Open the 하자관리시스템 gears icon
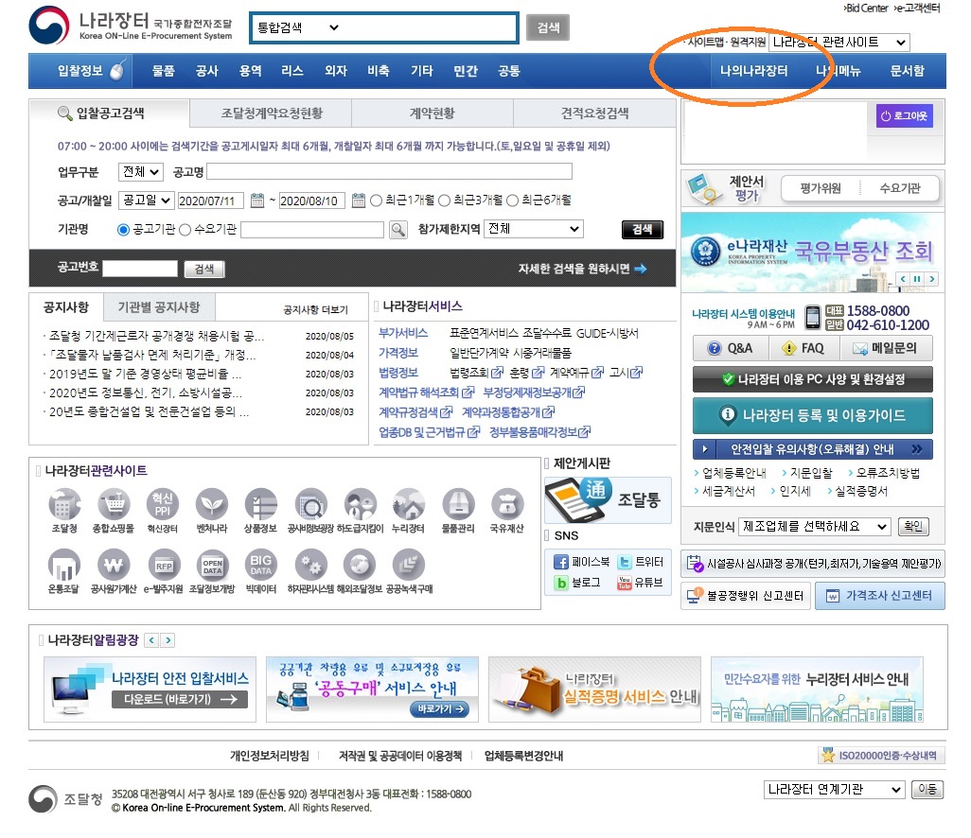The image size is (971, 838). (x=310, y=565)
